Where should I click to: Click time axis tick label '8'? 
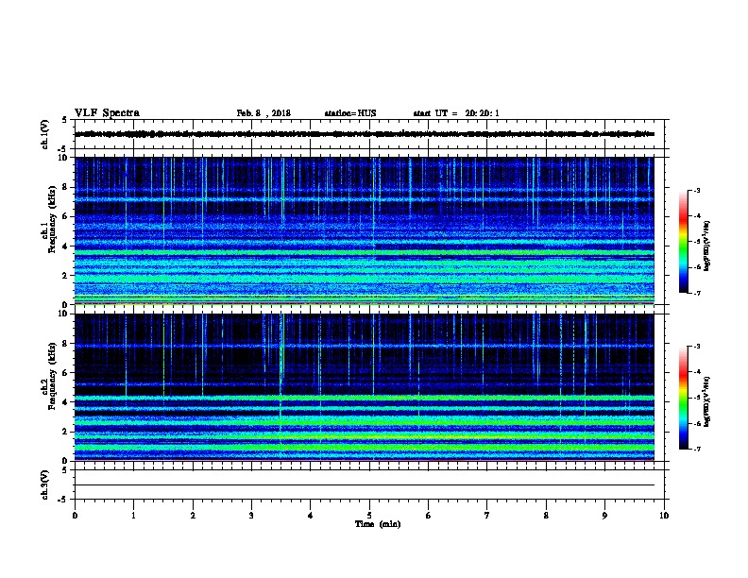click(x=546, y=516)
